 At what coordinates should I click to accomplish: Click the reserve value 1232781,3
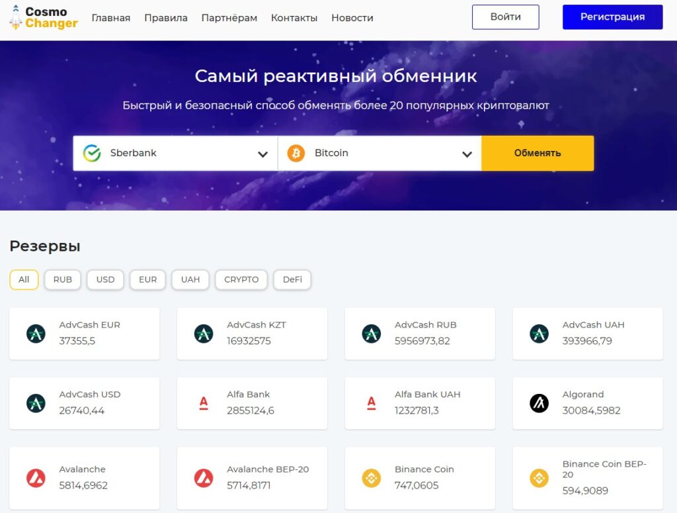click(417, 410)
